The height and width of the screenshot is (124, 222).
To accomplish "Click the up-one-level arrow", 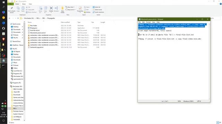I will coord(18,18).
